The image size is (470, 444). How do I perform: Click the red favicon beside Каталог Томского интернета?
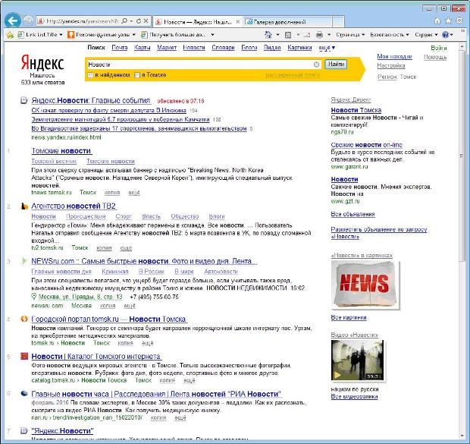point(24,356)
